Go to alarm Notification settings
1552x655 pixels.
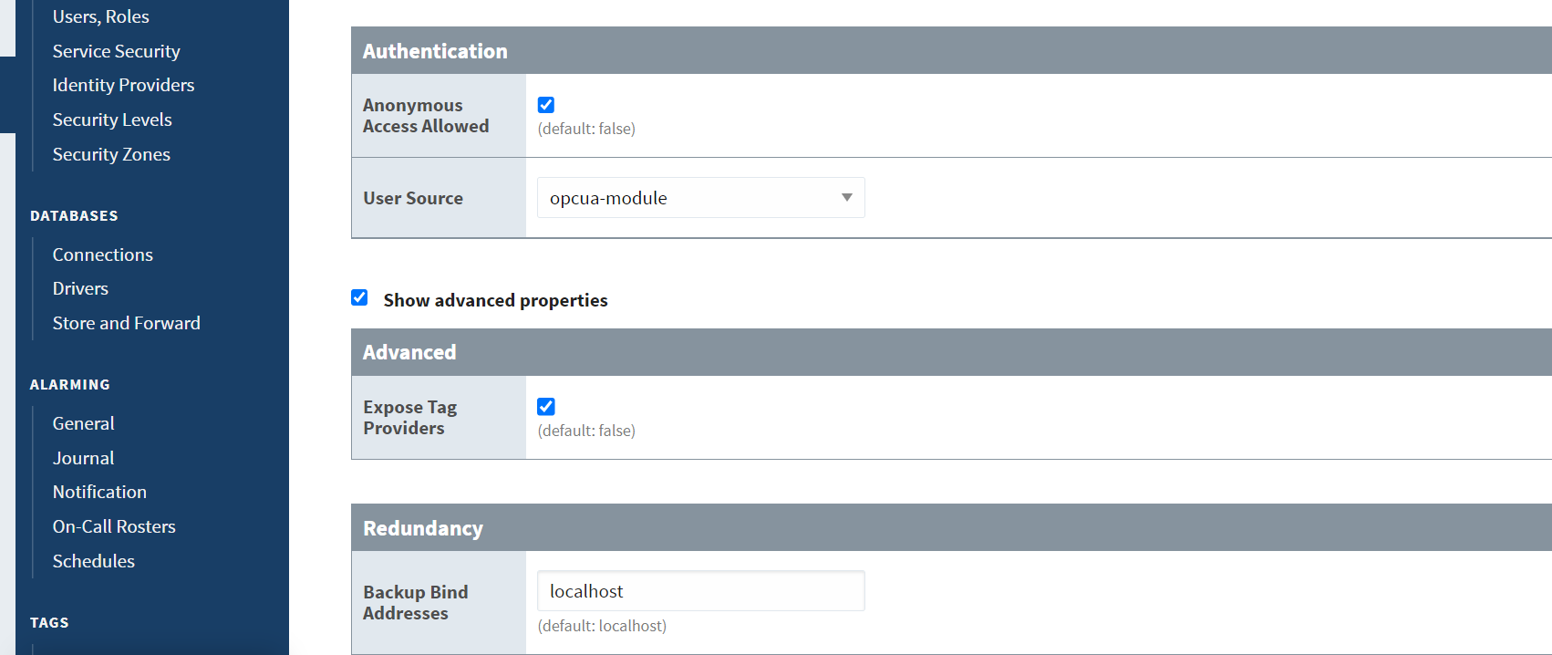point(99,492)
